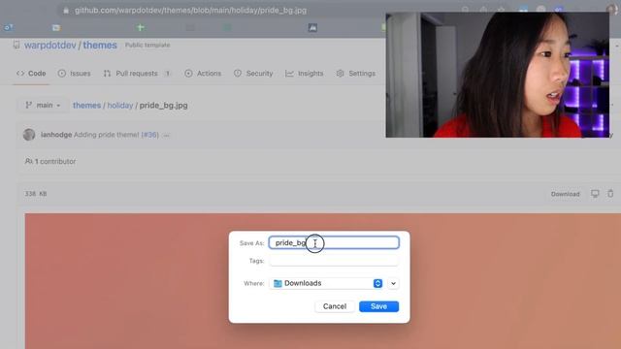
Task: Click the Download button for the file
Action: point(565,194)
